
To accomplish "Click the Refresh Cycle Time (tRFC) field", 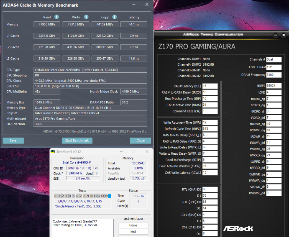I will pos(210,129).
